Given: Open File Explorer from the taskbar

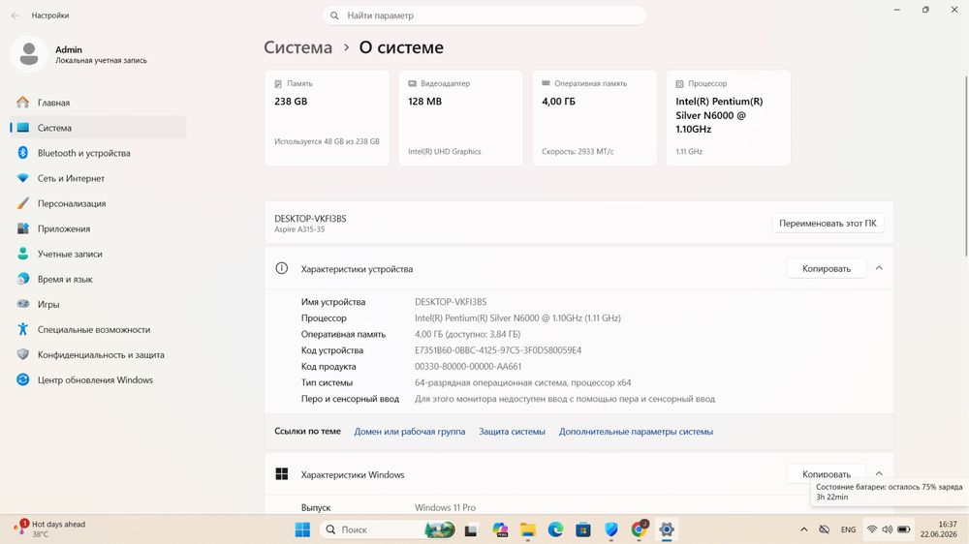Looking at the screenshot, I should point(528,529).
